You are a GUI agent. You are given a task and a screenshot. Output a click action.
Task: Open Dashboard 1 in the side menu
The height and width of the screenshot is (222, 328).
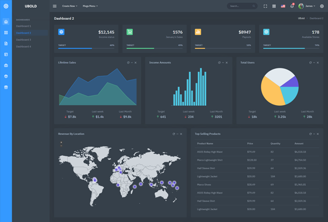(23, 26)
